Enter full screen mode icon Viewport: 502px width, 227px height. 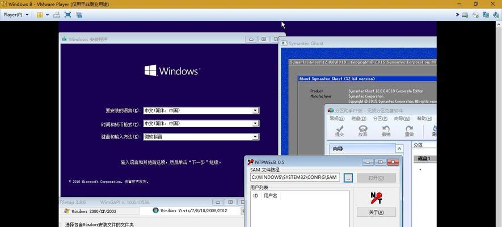point(68,15)
